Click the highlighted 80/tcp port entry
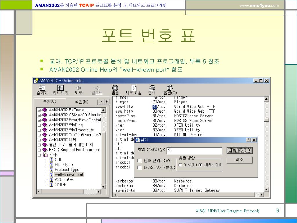The width and height of the screenshot is (297, 223). (159, 107)
